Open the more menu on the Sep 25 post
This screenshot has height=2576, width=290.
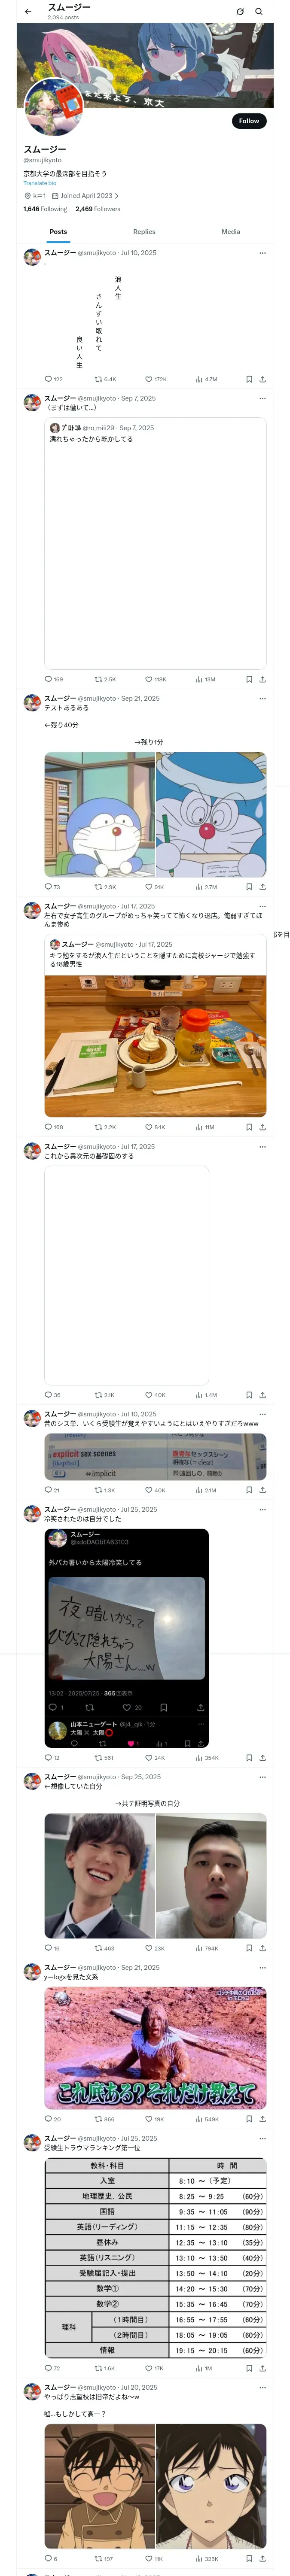262,1777
